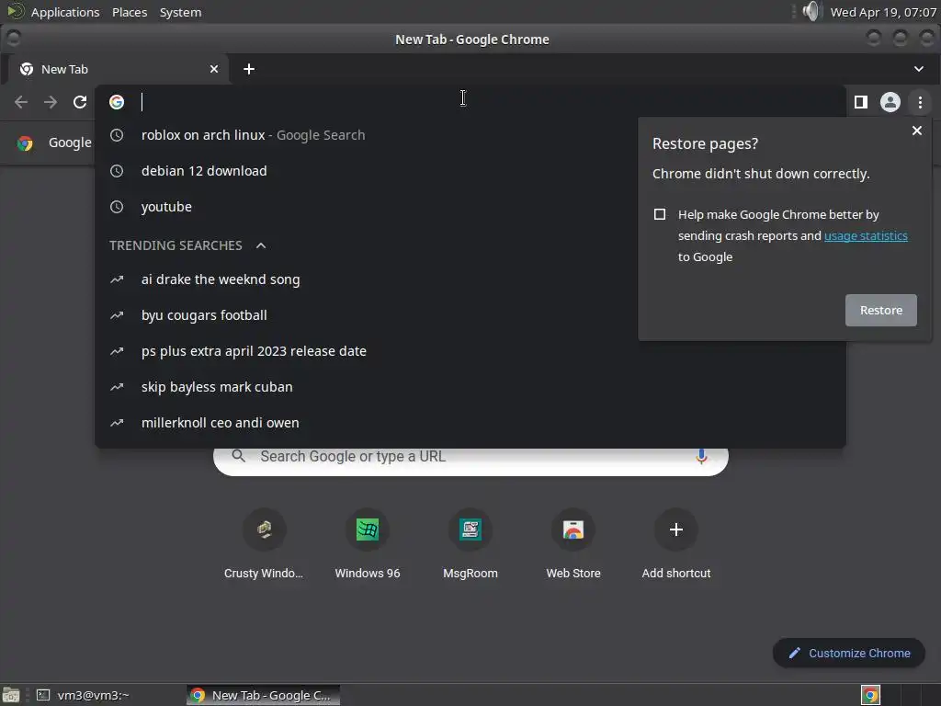
Task: Click the browser back arrow
Action: tap(21, 102)
